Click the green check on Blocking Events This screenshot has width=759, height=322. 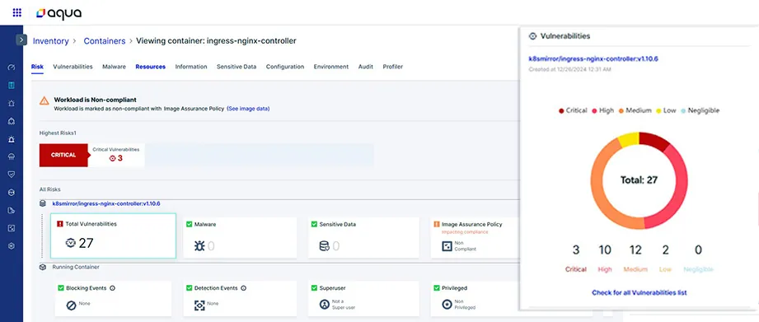[x=61, y=288]
